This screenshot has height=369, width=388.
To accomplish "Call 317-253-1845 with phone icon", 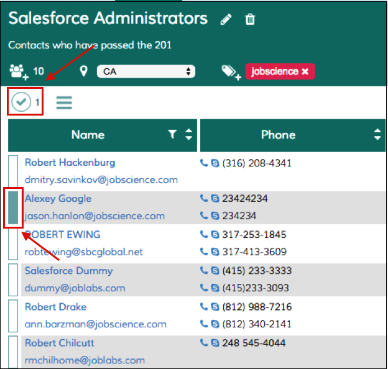I will click(x=204, y=234).
